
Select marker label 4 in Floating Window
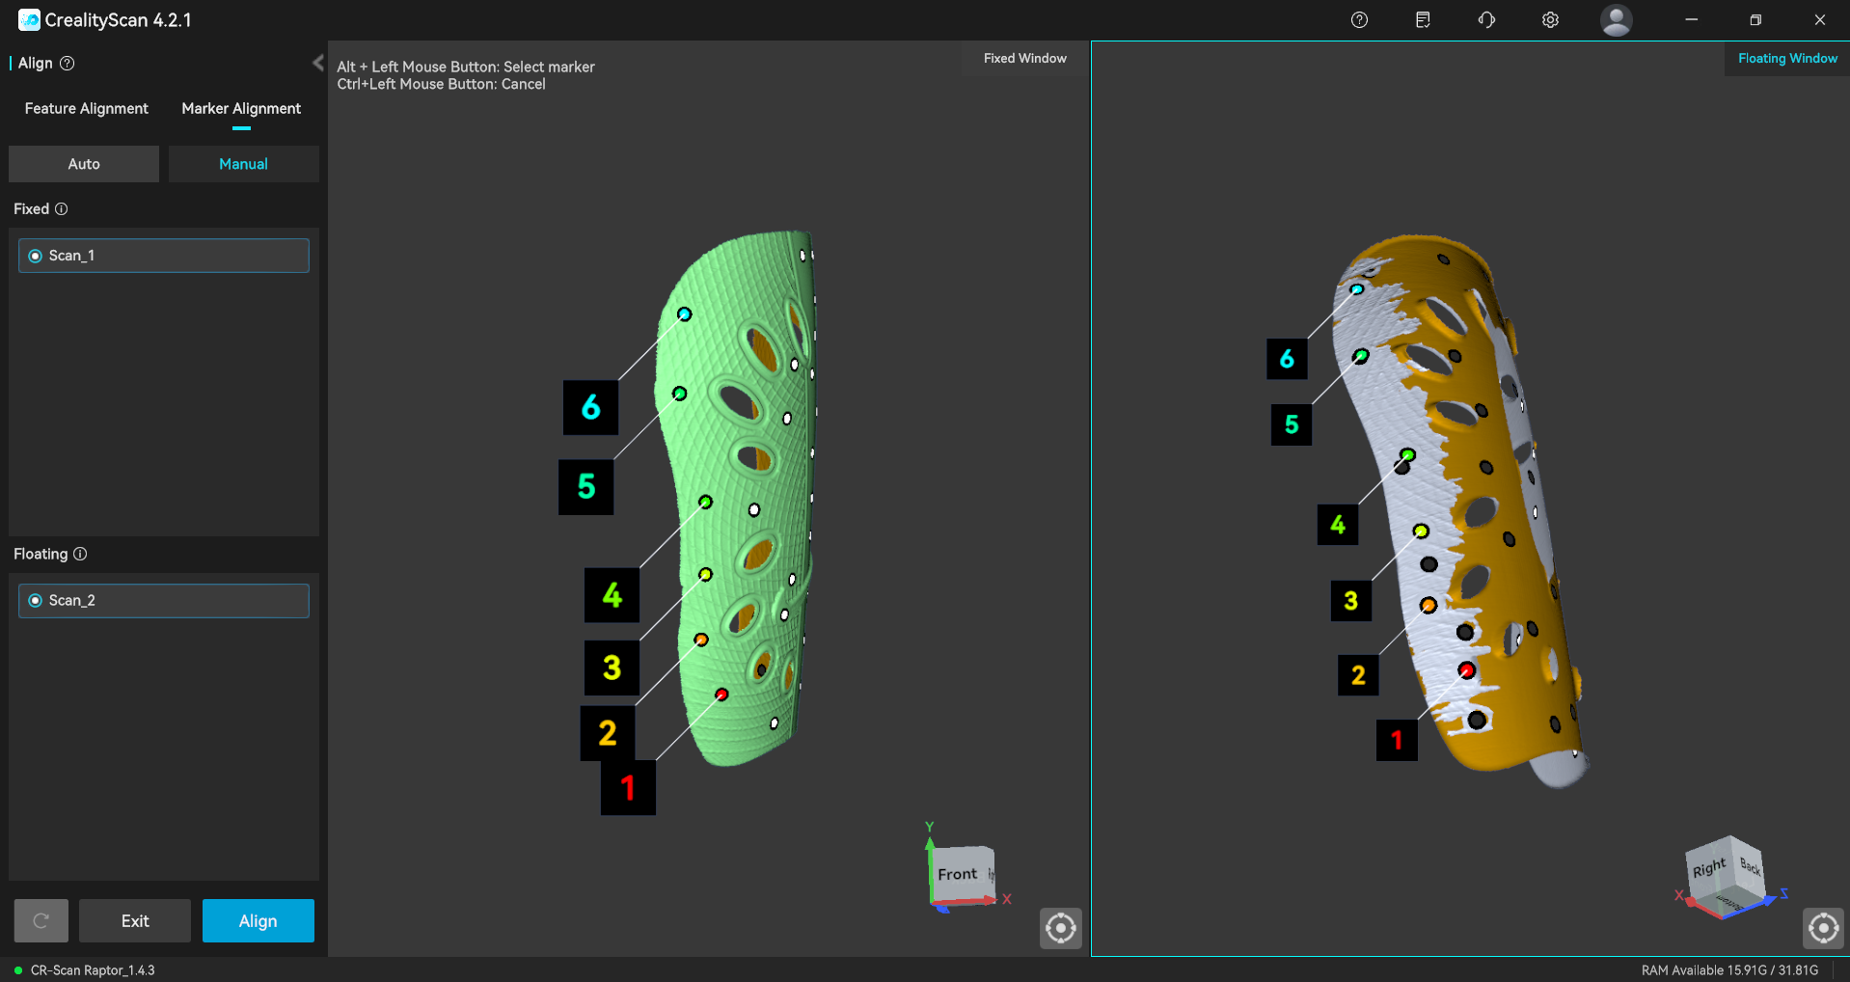(x=1338, y=525)
